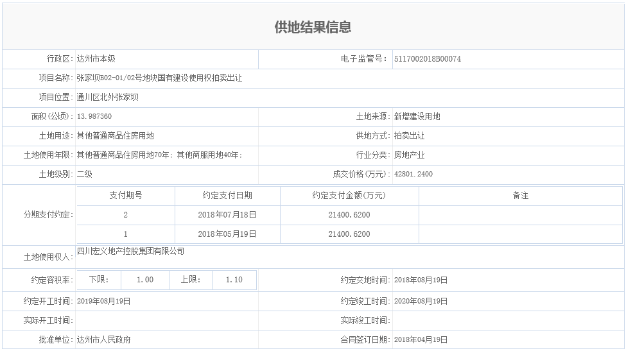Click the 实际开工时间 label

(48, 320)
